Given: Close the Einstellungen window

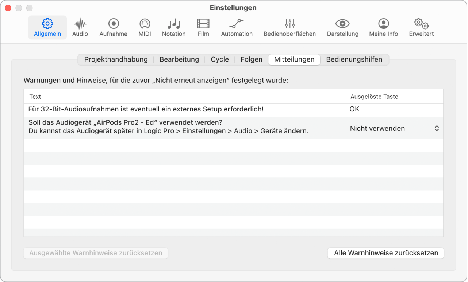Looking at the screenshot, I should pos(8,8).
